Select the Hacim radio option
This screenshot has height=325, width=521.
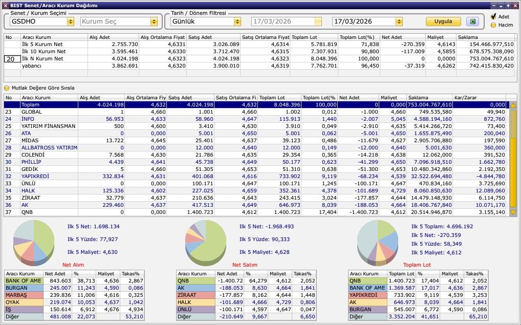coord(493,25)
